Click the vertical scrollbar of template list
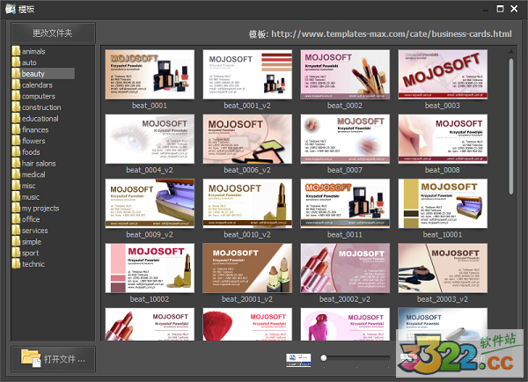This screenshot has height=382, width=528. click(x=510, y=127)
